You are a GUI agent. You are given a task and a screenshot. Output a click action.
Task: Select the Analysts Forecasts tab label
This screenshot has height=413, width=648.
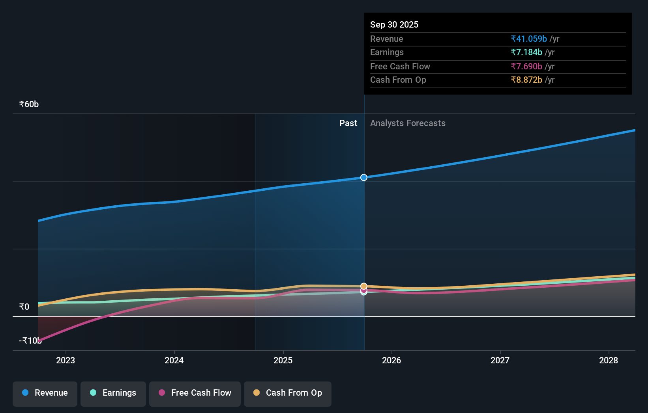coord(408,123)
